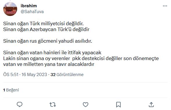Open the three-dot more options menu
Image resolution: width=171 pixels, height=110 pixels.
tap(165, 6)
